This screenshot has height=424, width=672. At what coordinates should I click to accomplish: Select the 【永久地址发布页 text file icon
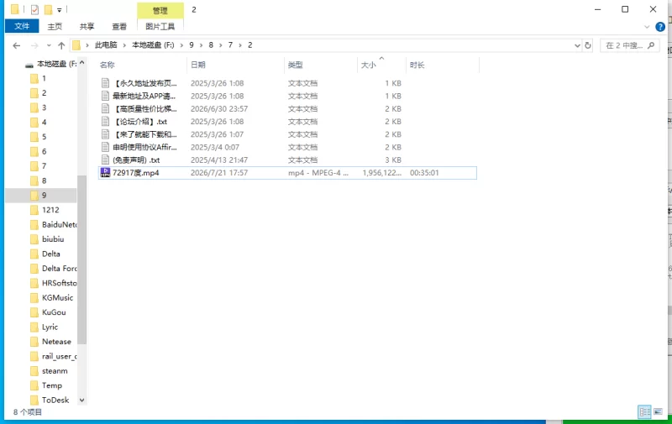click(x=106, y=83)
